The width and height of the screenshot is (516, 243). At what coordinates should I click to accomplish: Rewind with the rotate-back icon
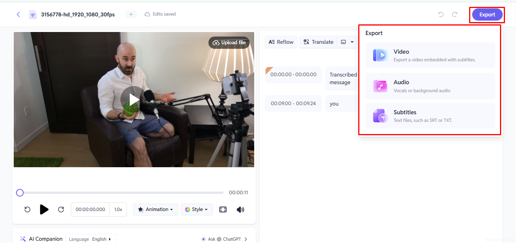[27, 209]
